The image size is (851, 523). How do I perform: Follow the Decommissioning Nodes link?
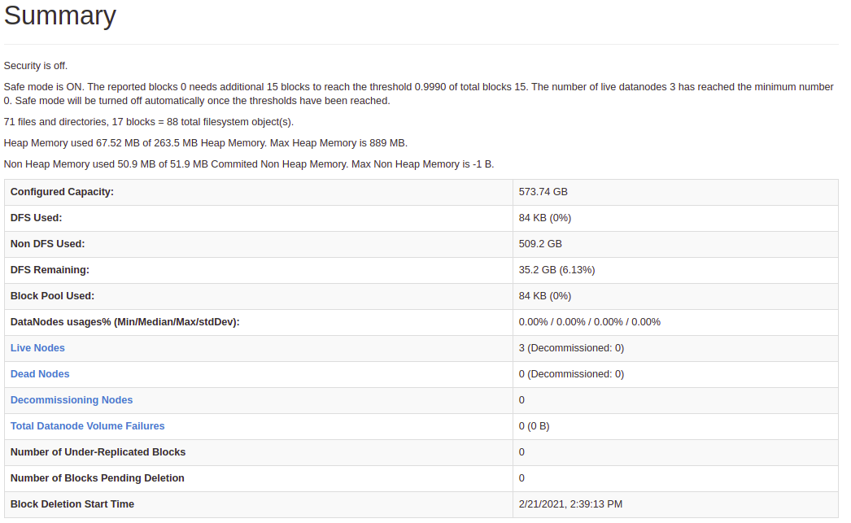[71, 400]
